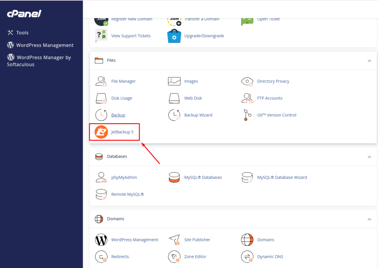Screen dimensions: 378x268
Task: Click the FTP Accounts icon
Action: [x=247, y=98]
